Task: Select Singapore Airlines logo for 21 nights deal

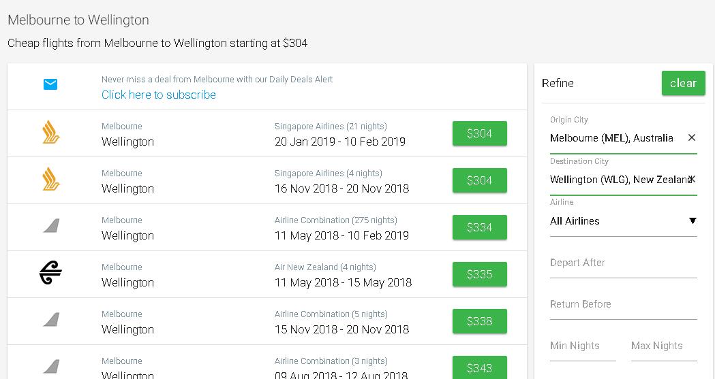Action: click(x=50, y=133)
